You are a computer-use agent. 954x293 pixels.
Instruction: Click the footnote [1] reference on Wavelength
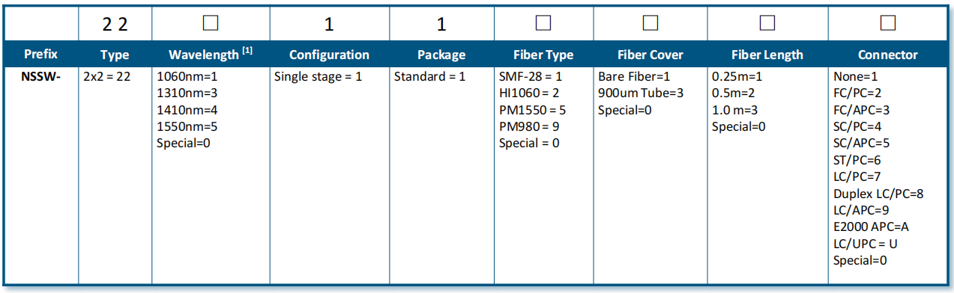click(x=246, y=51)
